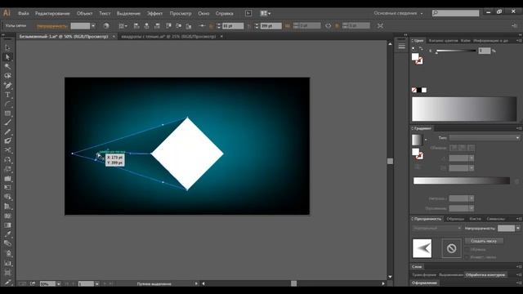
Task: Select the Lasso tool
Action: (x=7, y=76)
